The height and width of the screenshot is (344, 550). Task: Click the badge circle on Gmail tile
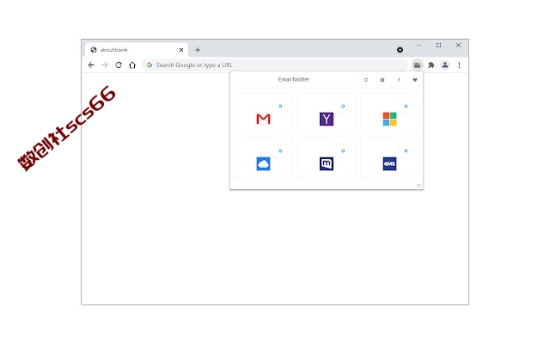point(280,106)
